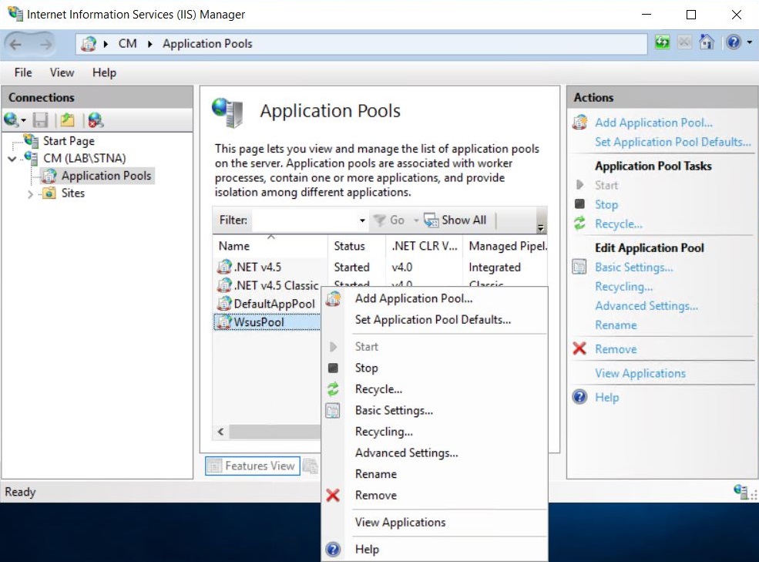
Task: Click the horizontal scrollbar left arrow in pool list
Action: pos(221,432)
